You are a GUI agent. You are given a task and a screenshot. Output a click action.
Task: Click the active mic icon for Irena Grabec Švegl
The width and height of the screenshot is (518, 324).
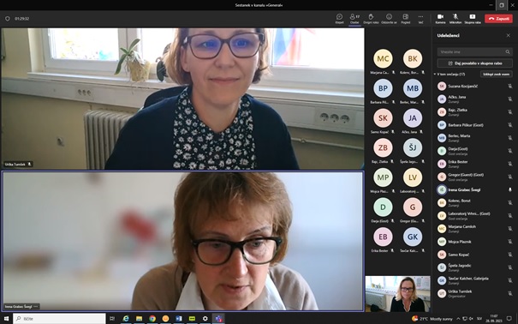[x=509, y=189]
